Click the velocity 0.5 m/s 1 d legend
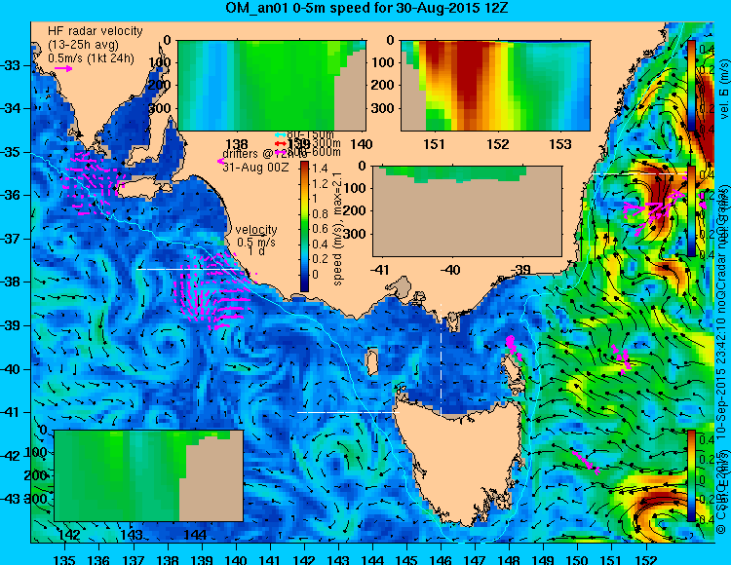 pyautogui.click(x=256, y=241)
